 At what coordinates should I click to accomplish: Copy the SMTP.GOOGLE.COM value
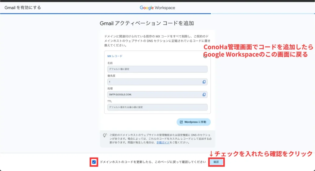pyautogui.click(x=204, y=95)
